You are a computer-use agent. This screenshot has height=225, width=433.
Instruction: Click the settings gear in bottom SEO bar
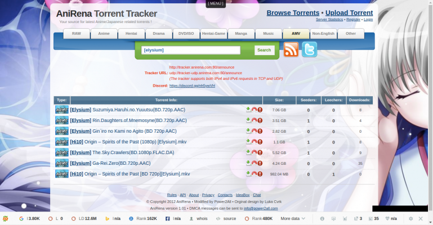[x=410, y=218]
